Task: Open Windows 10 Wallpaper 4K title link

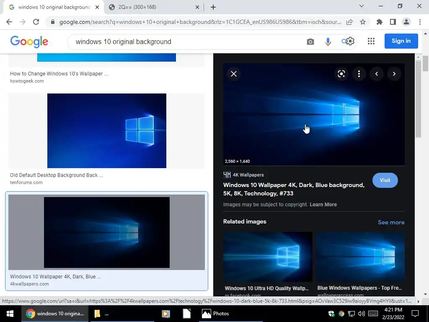Action: pos(294,189)
